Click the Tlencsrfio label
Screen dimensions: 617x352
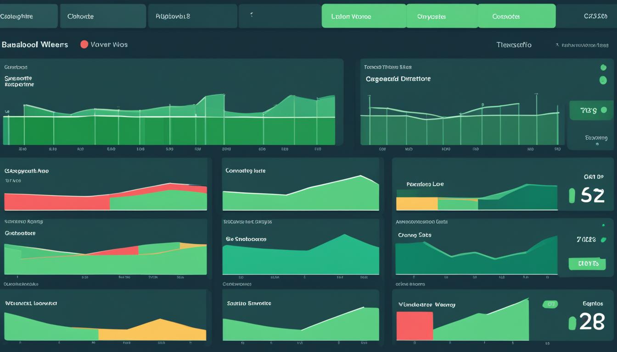tap(514, 44)
